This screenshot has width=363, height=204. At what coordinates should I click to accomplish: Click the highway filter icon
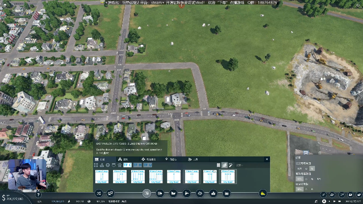click(x=119, y=165)
